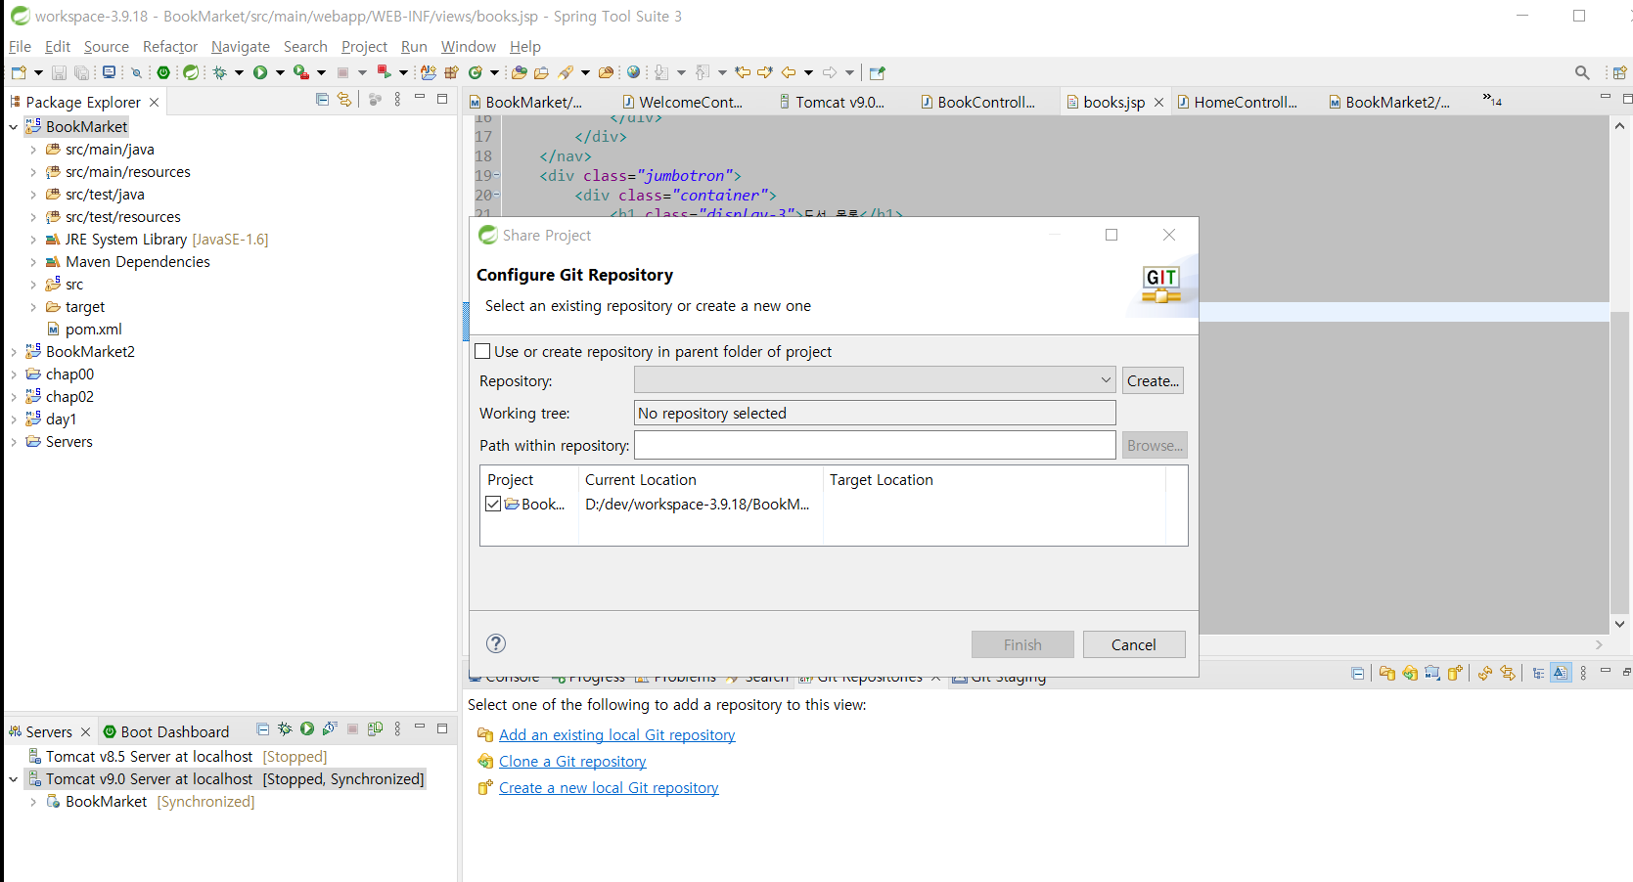The image size is (1633, 882).
Task: Click the Open Perspective icon at top right
Action: tap(1619, 72)
